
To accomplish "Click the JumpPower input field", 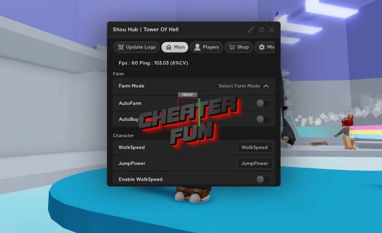I will pos(255,163).
